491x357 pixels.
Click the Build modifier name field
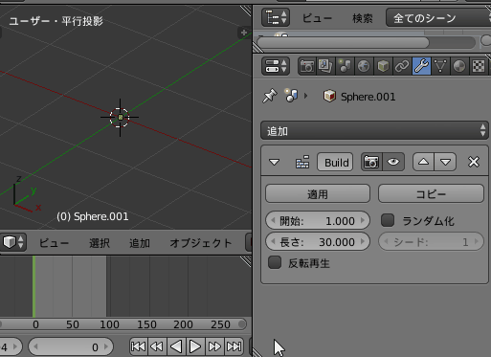tap(335, 162)
